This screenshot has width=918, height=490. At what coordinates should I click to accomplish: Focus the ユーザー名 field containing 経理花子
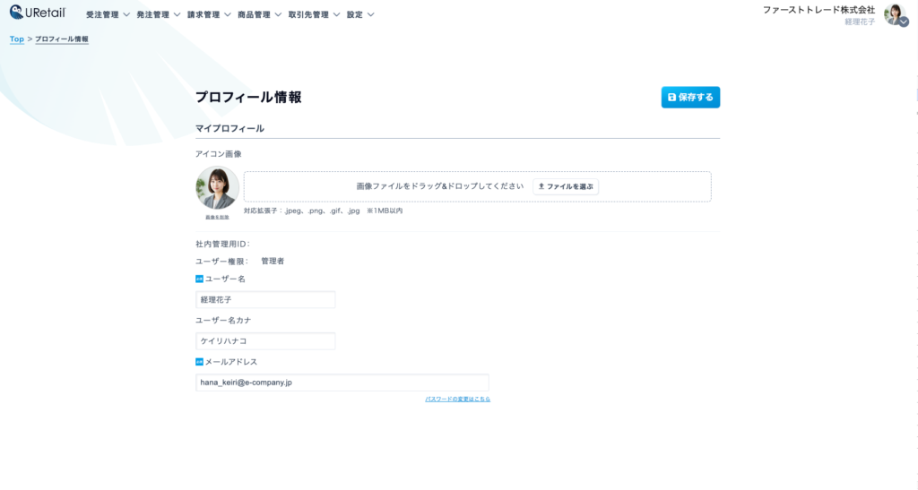coord(265,300)
